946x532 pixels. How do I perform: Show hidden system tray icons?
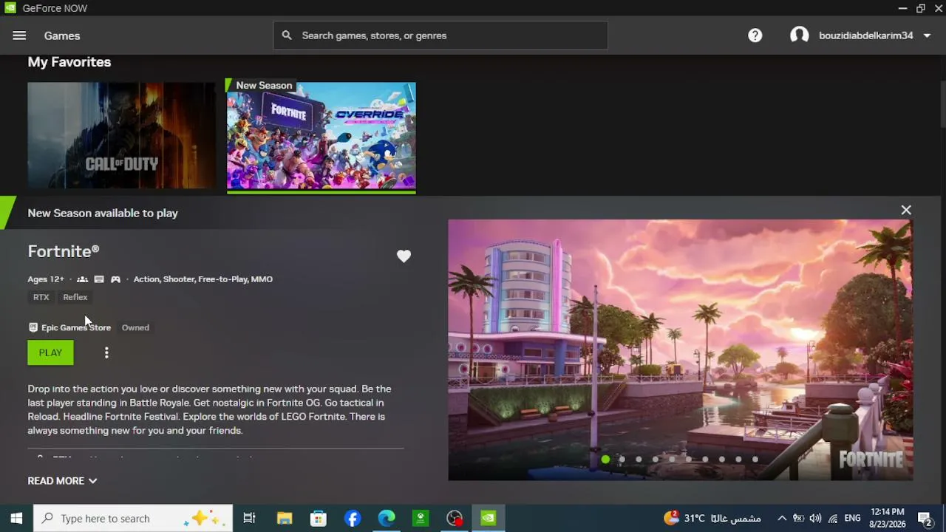click(x=782, y=518)
